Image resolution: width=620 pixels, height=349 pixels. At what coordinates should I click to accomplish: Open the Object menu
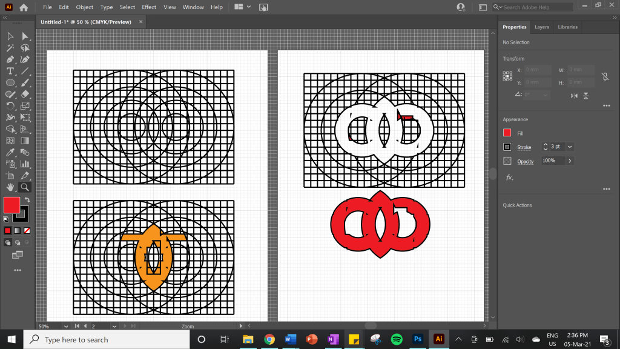(85, 7)
